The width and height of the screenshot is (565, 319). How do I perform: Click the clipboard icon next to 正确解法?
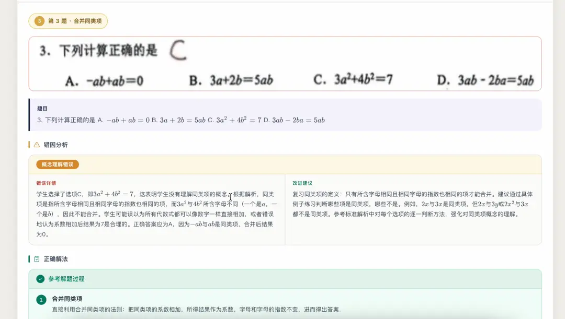(x=36, y=259)
